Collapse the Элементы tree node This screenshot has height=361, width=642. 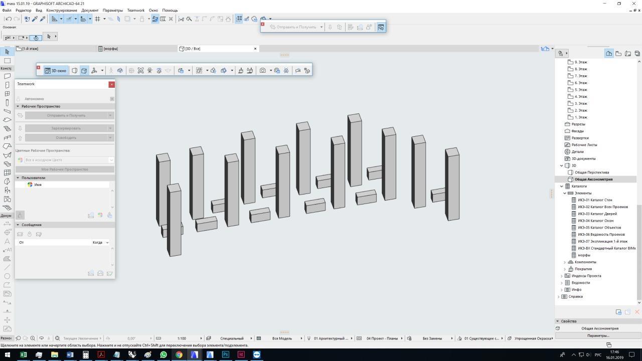[x=565, y=193]
